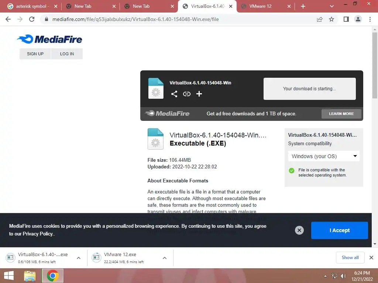Copy link with chain icon
The height and width of the screenshot is (283, 378).
click(x=186, y=94)
